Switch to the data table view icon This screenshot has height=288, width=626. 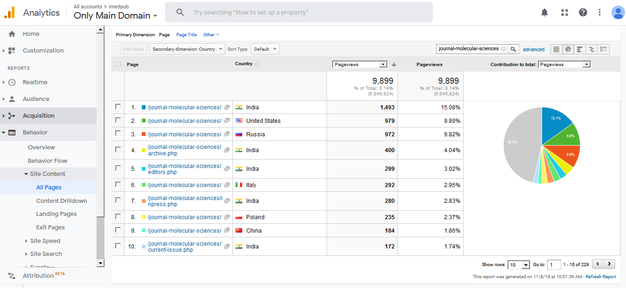(556, 49)
